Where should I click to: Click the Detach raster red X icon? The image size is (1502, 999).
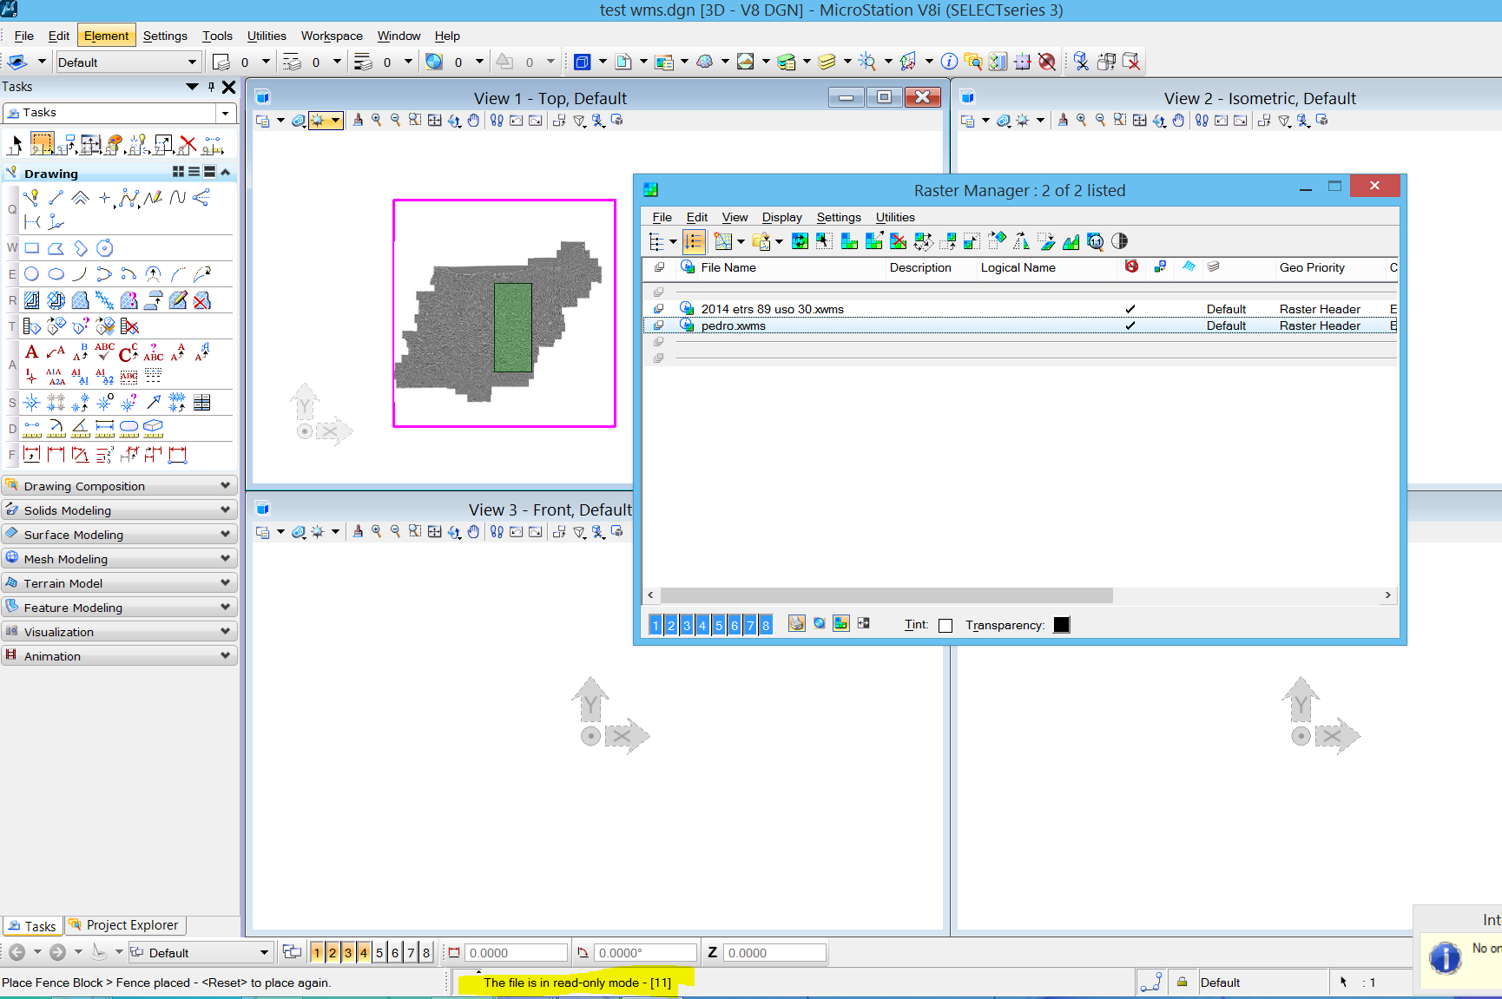tap(899, 241)
